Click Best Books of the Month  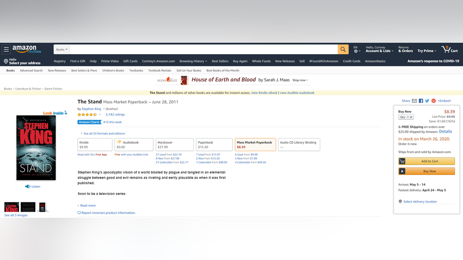223,71
